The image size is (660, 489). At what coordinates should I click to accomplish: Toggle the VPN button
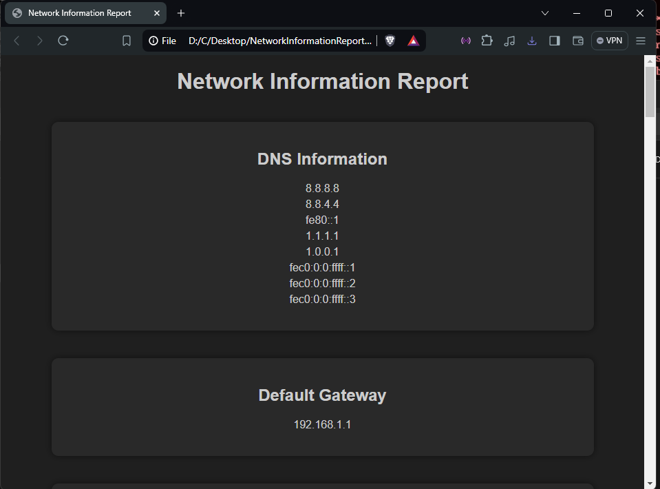(610, 41)
